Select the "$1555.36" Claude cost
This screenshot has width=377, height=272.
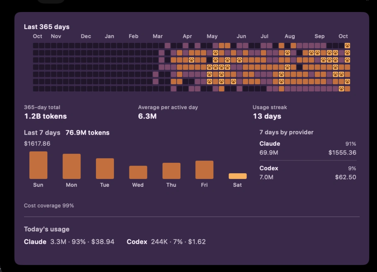[342, 152]
